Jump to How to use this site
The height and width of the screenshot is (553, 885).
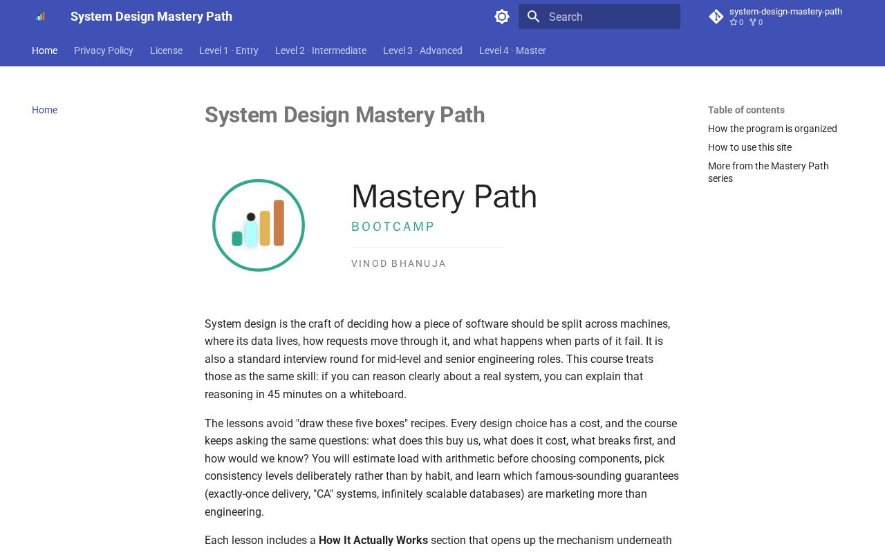tap(749, 147)
